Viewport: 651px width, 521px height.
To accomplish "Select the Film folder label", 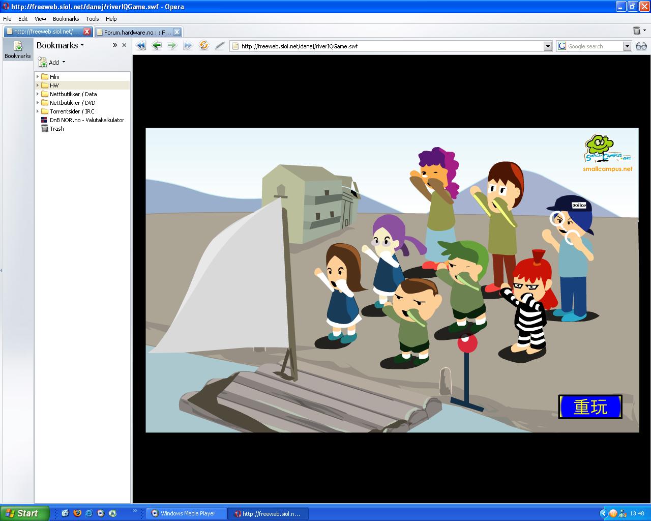I will tap(54, 77).
